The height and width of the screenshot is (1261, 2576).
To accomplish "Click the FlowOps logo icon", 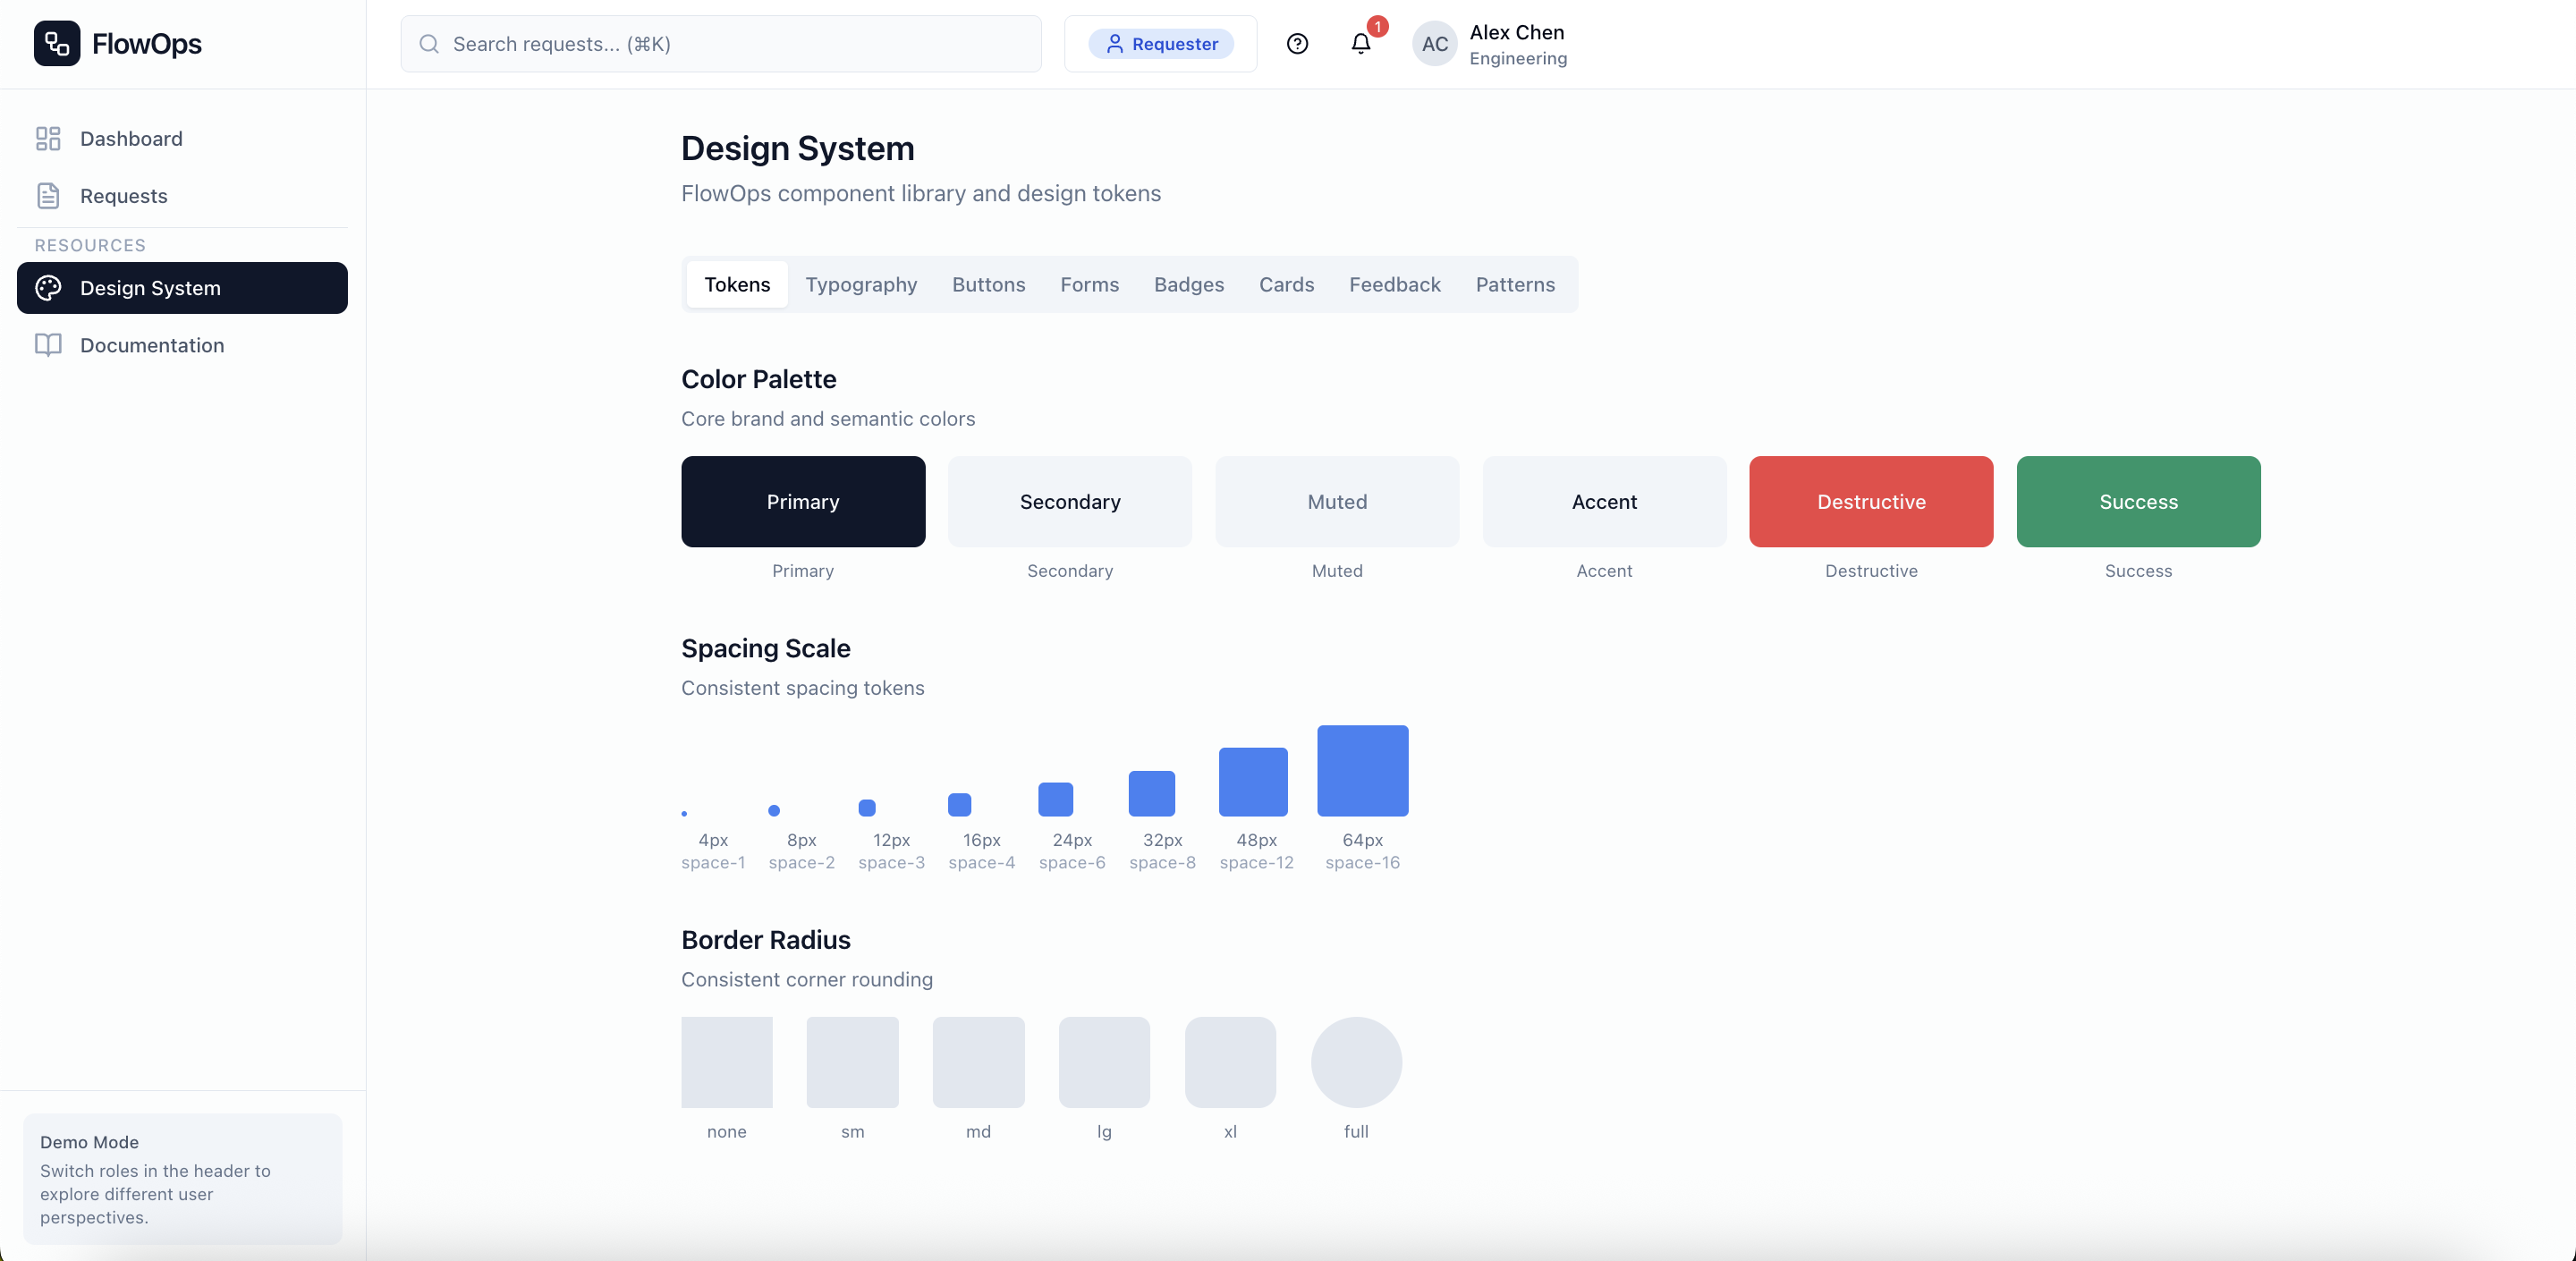I will tap(56, 43).
